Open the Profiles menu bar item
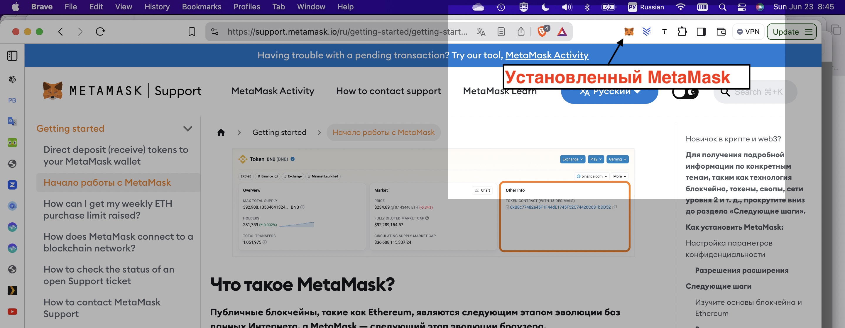Screen dimensions: 845x328 tap(247, 6)
